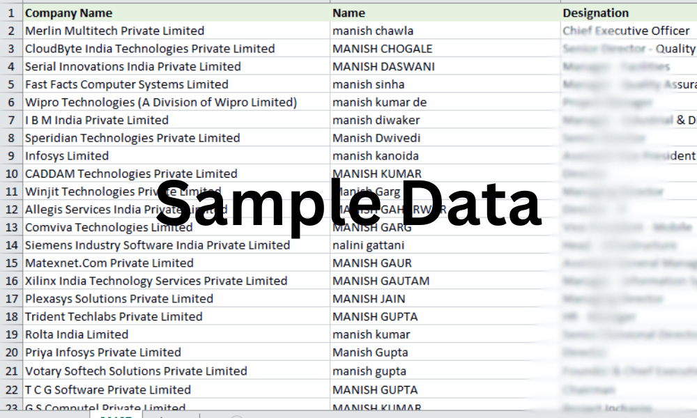The height and width of the screenshot is (418, 697).
Task: Select the Company Name header cell
Action: coord(176,13)
